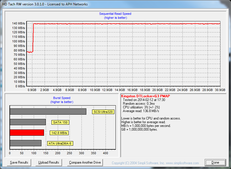Screen dimensions: 231x169
Task: Click the gray SATA 150 bar
Action: (x=28, y=122)
